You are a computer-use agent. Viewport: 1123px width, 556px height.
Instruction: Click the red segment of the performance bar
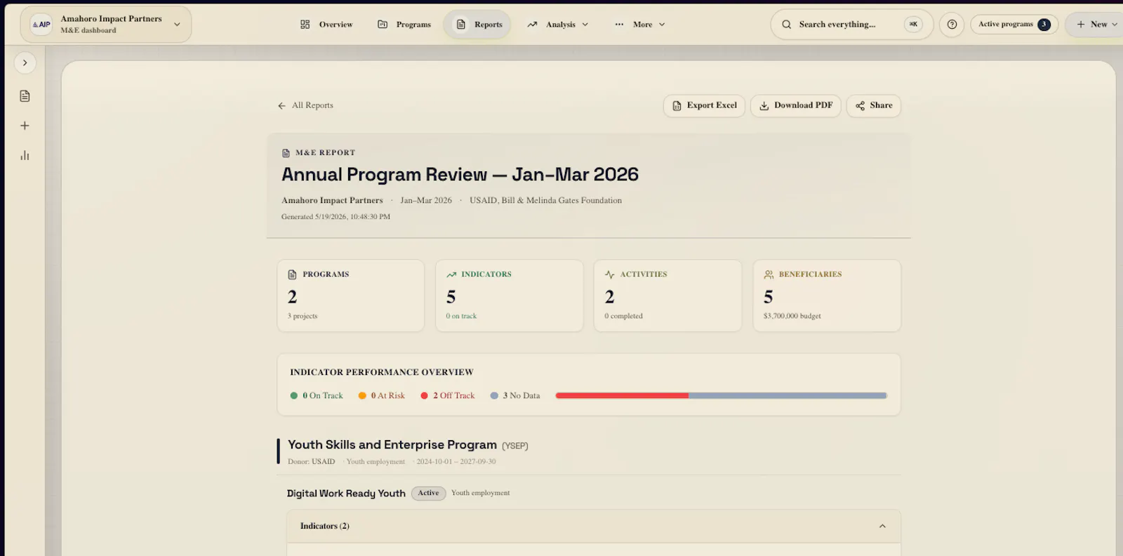[622, 396]
